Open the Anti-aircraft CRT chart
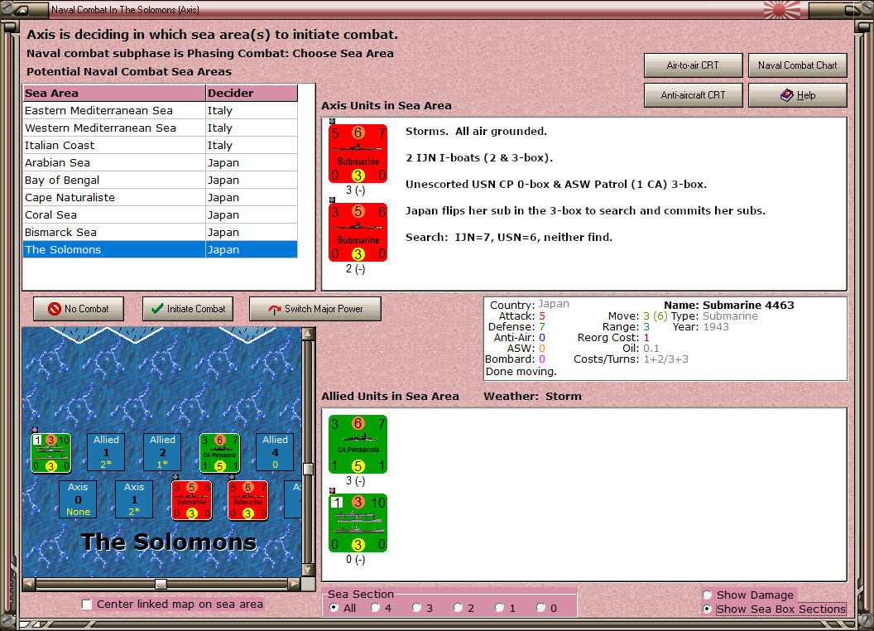 click(693, 95)
